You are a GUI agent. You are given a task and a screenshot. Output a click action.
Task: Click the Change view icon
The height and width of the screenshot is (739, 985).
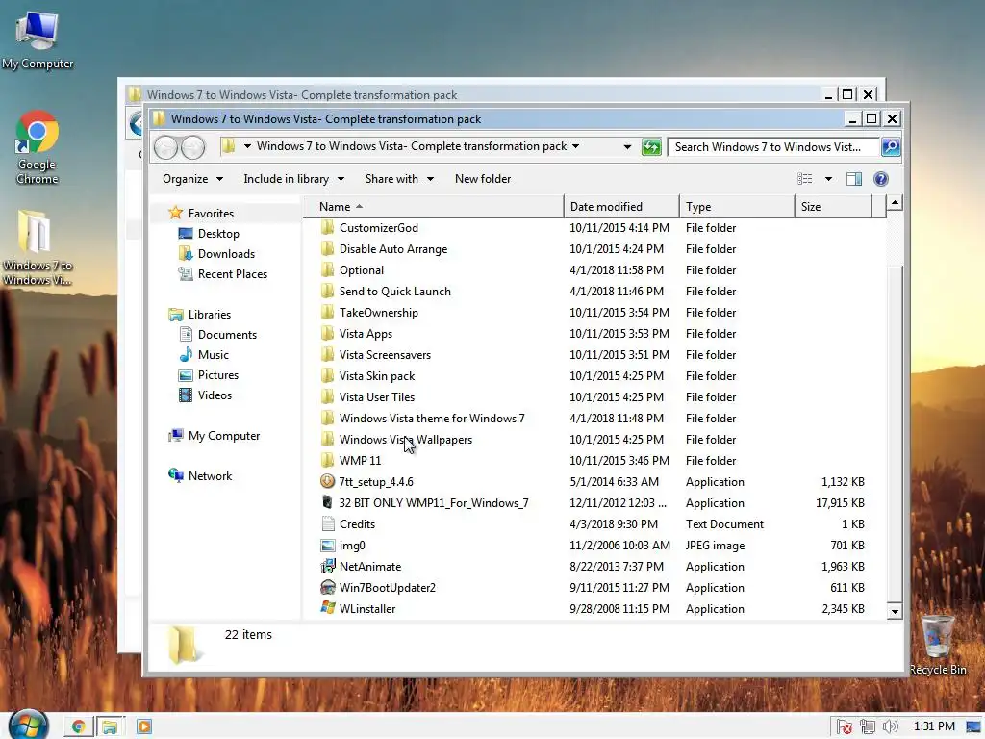click(805, 179)
